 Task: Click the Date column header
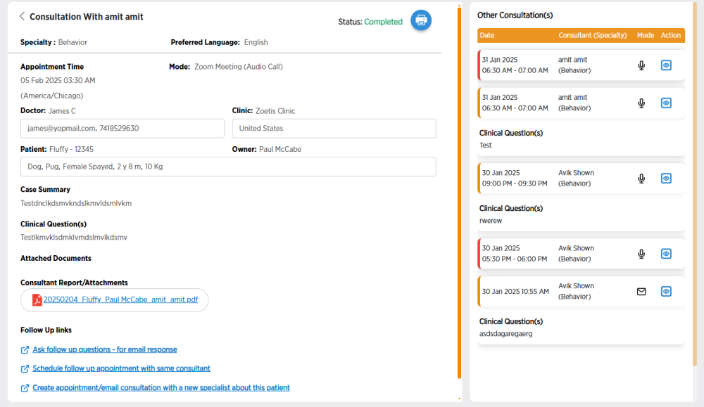487,35
